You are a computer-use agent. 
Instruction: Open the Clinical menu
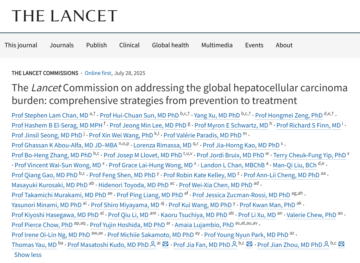pos(129,45)
